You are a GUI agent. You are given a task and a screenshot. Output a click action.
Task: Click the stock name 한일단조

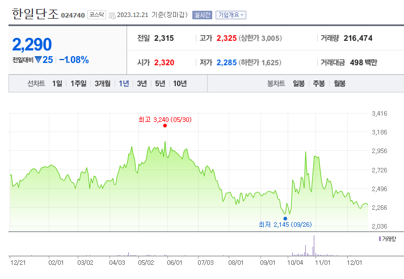coord(35,14)
